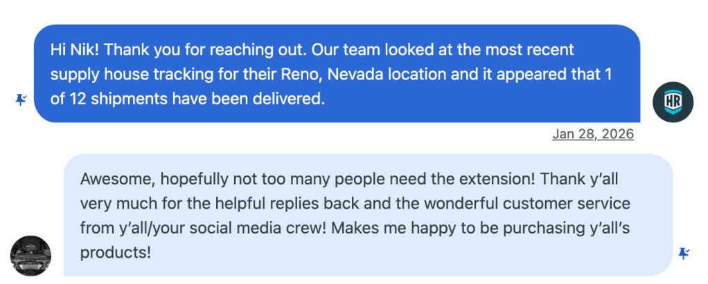Click the pin icon beside the Awesome reply

pos(684,254)
